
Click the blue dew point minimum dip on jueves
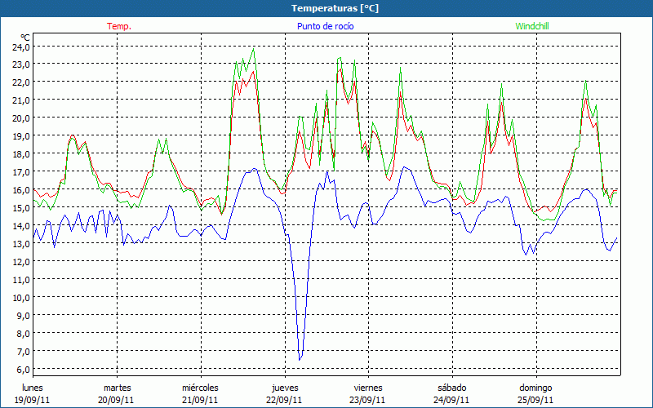[x=300, y=358]
